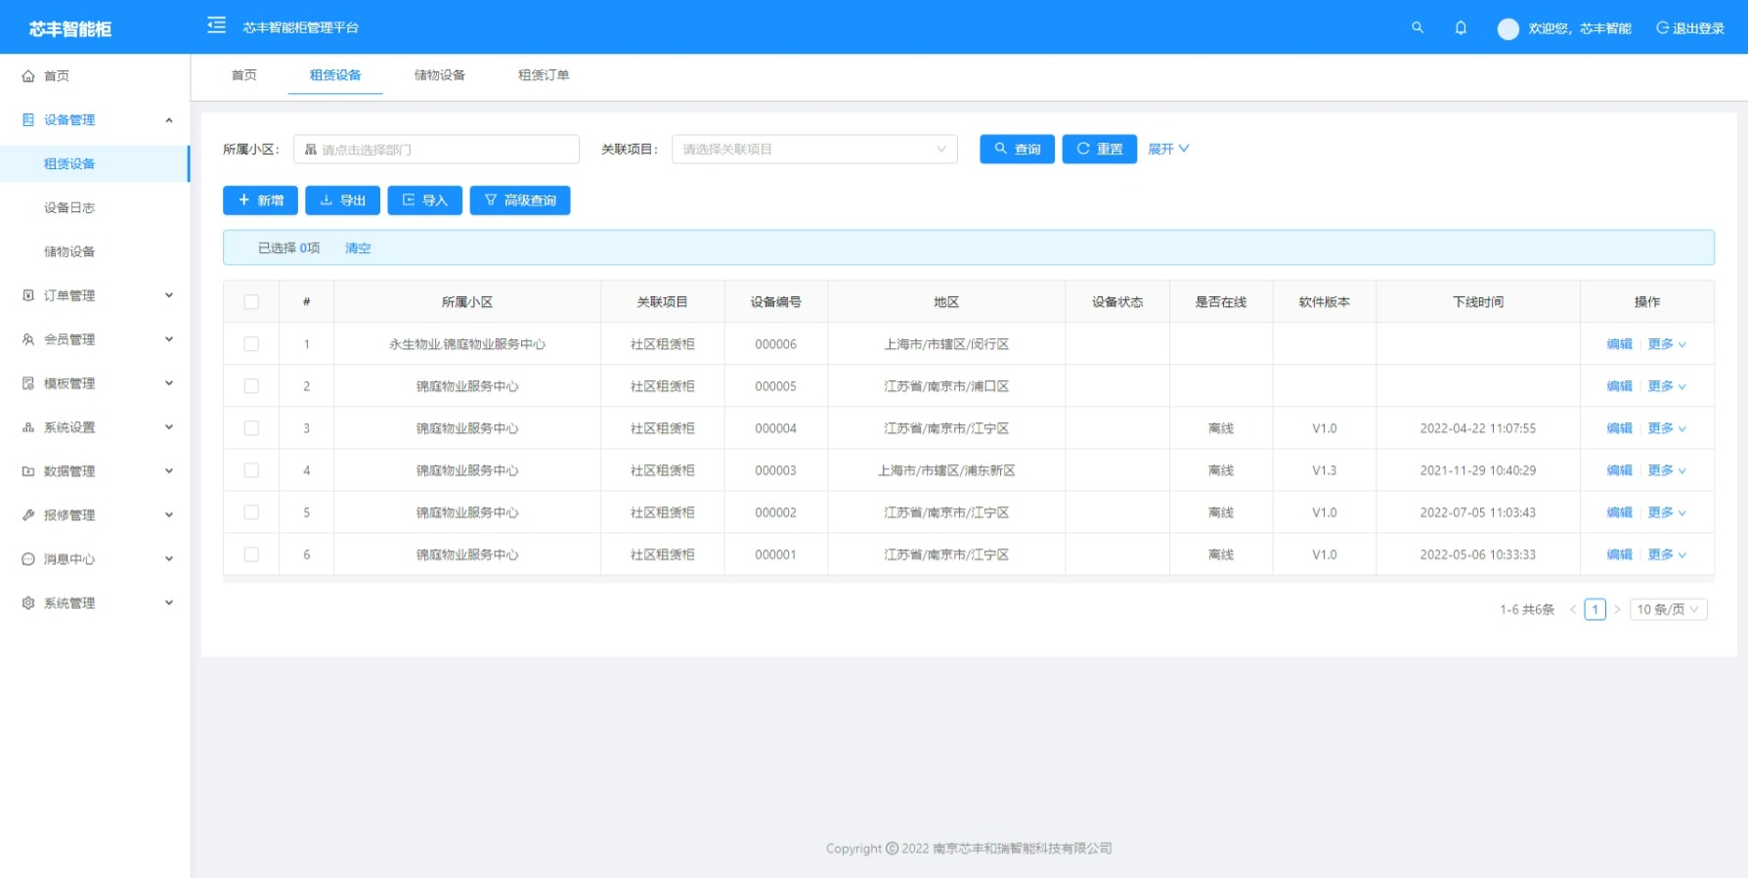Click the 模板管理 icon in sidebar
Screen dimensions: 1748x878
[x=28, y=383]
